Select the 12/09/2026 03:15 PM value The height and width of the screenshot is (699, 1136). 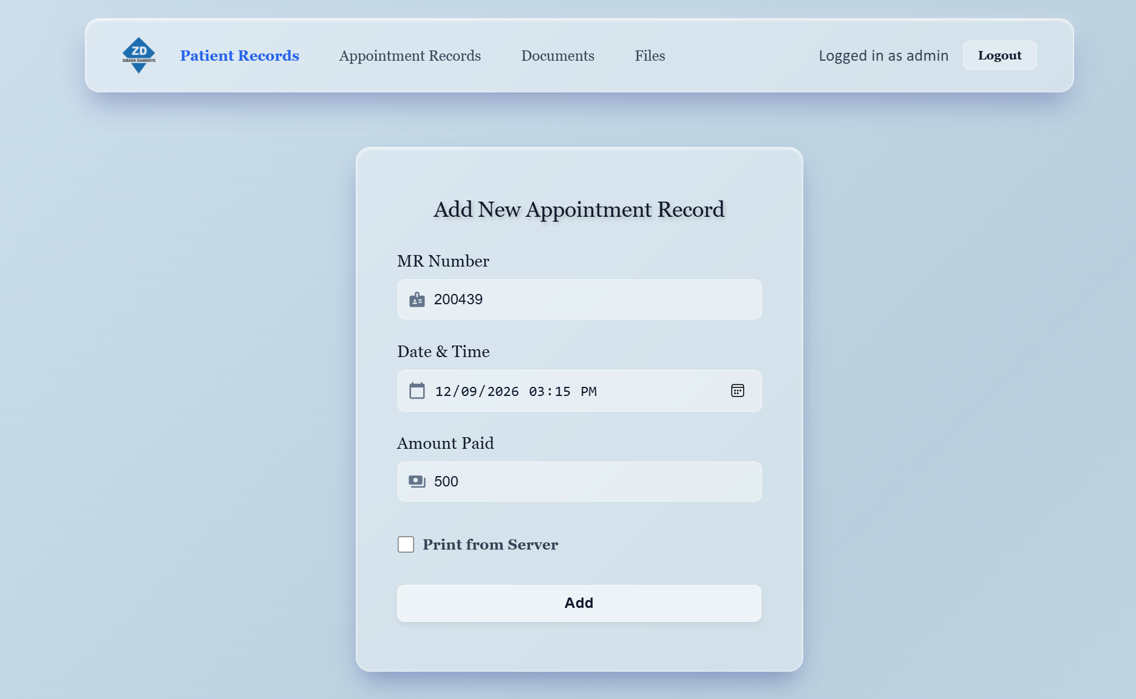click(516, 391)
